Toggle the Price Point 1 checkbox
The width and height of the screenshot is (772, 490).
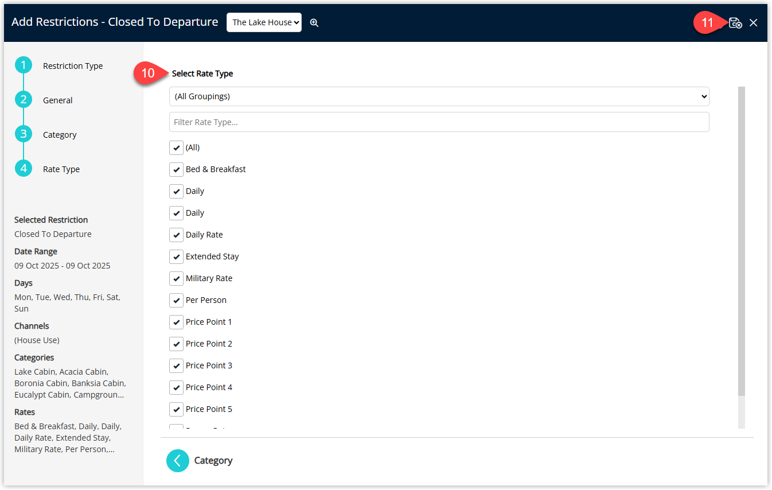176,322
